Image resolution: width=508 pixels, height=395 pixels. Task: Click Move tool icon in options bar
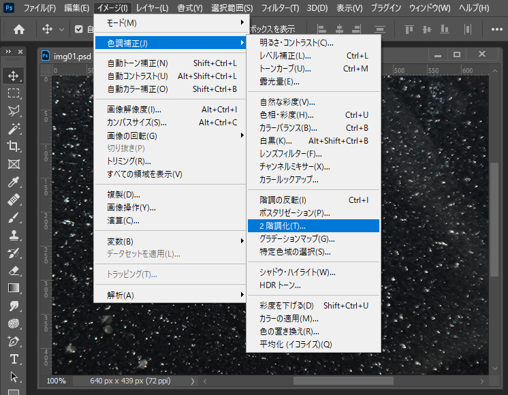tap(47, 29)
